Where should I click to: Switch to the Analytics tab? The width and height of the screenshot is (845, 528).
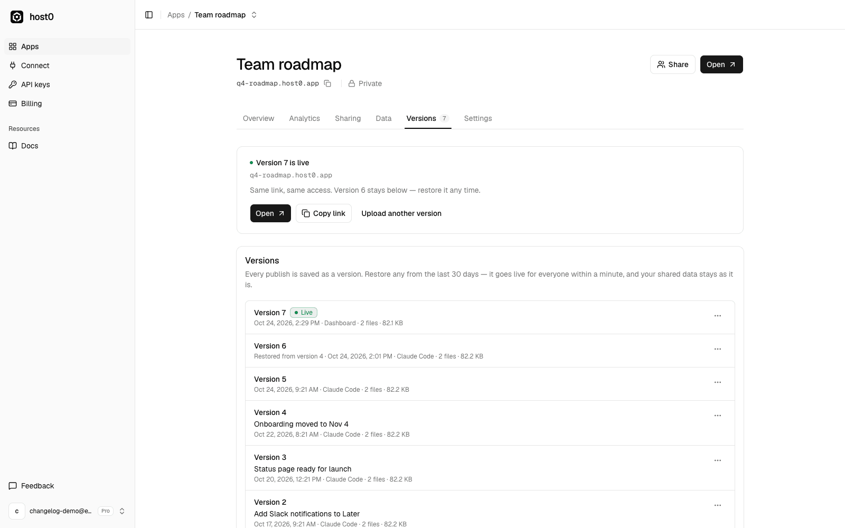tap(304, 118)
